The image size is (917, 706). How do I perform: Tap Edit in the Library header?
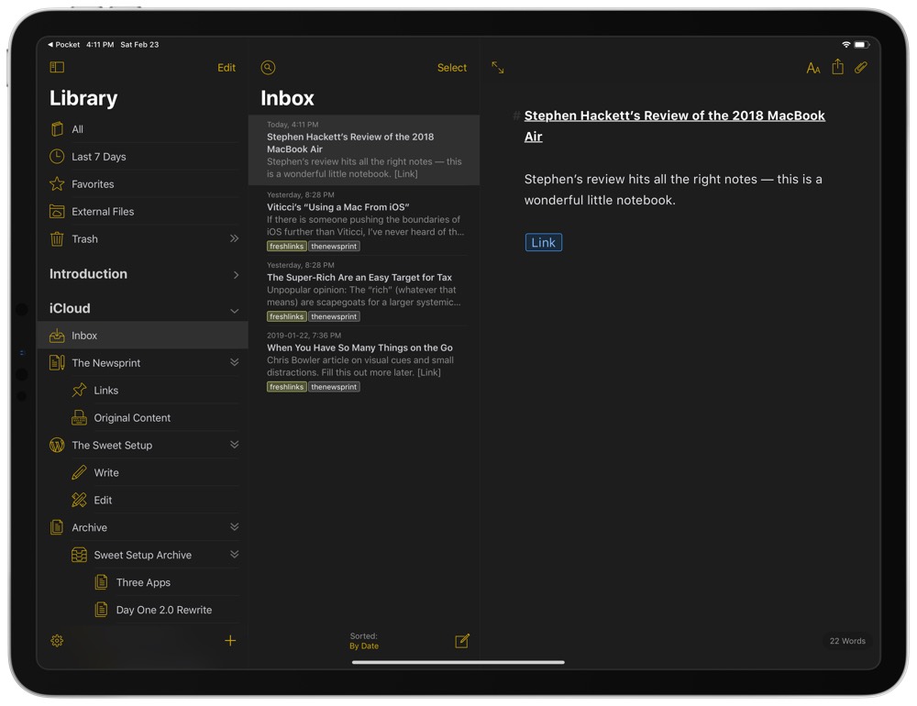(x=226, y=68)
